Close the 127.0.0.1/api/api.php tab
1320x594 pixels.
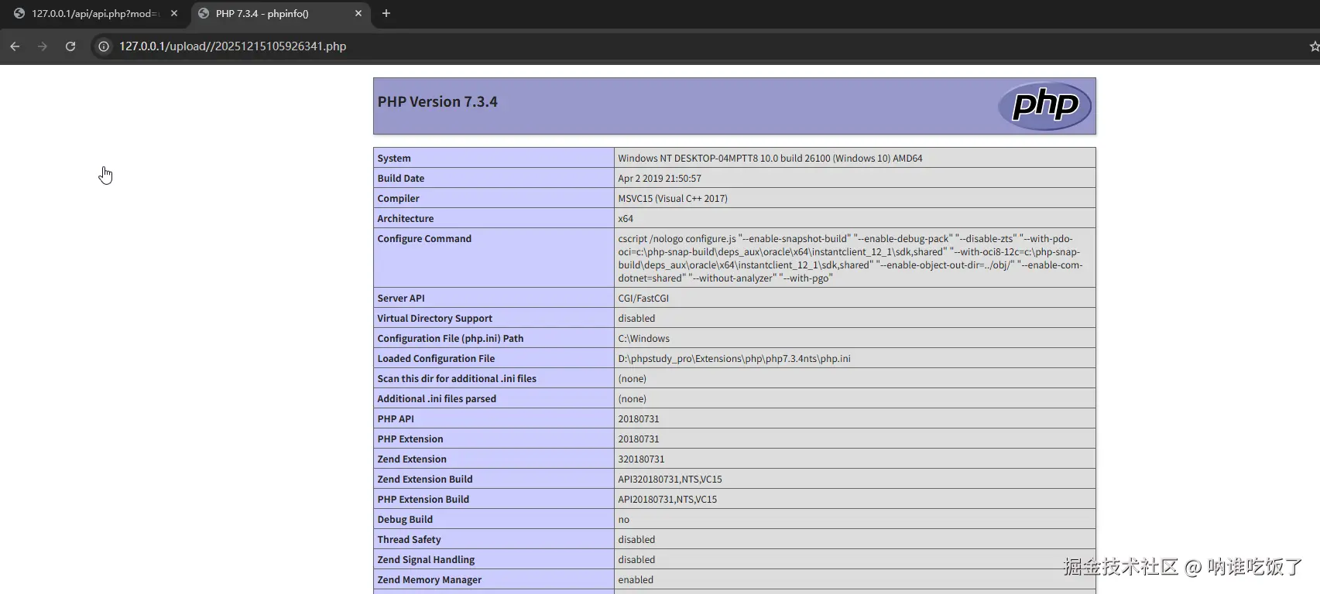pos(174,13)
